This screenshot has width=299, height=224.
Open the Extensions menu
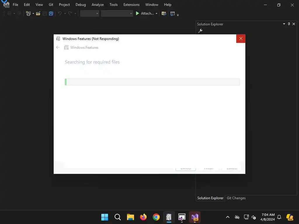[131, 5]
